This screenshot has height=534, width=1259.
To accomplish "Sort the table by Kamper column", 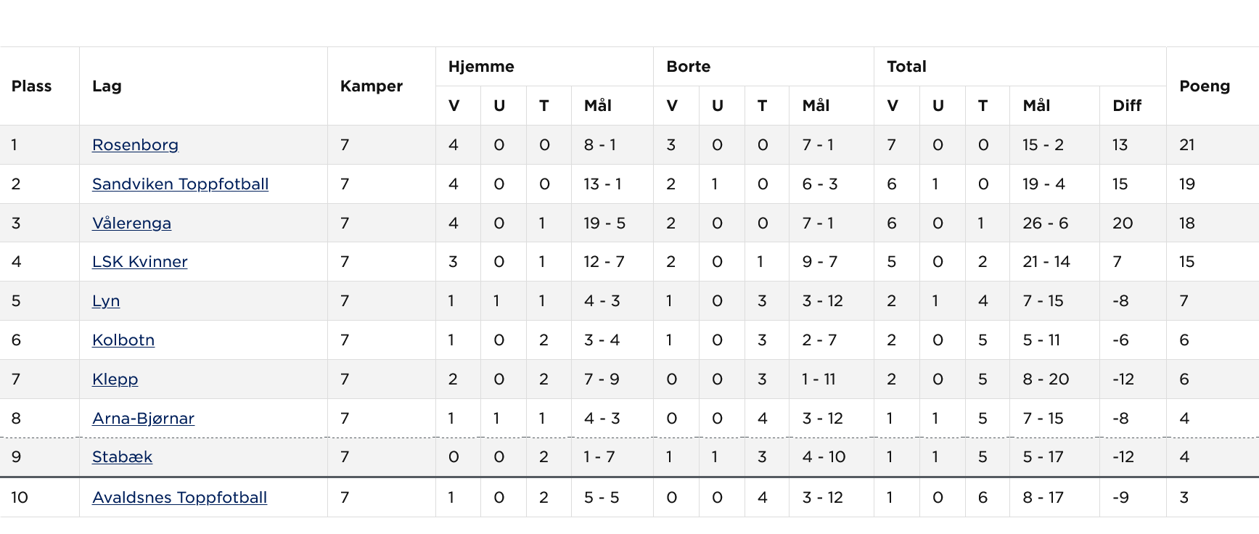I will 371,86.
